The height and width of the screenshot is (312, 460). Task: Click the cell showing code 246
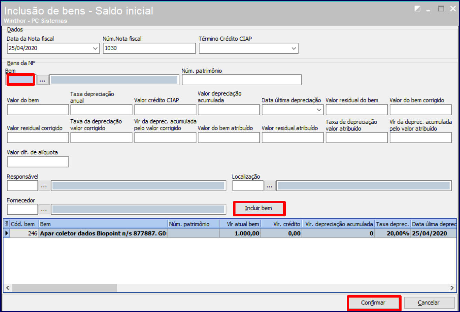(24, 233)
